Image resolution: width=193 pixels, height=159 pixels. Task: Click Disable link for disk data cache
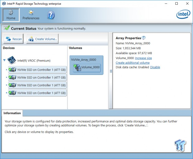click(155, 67)
